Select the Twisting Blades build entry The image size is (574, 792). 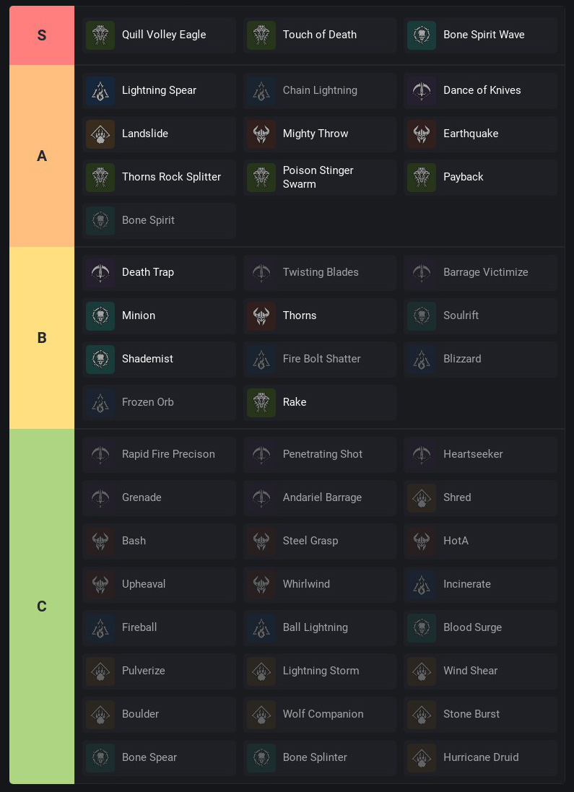pos(320,272)
